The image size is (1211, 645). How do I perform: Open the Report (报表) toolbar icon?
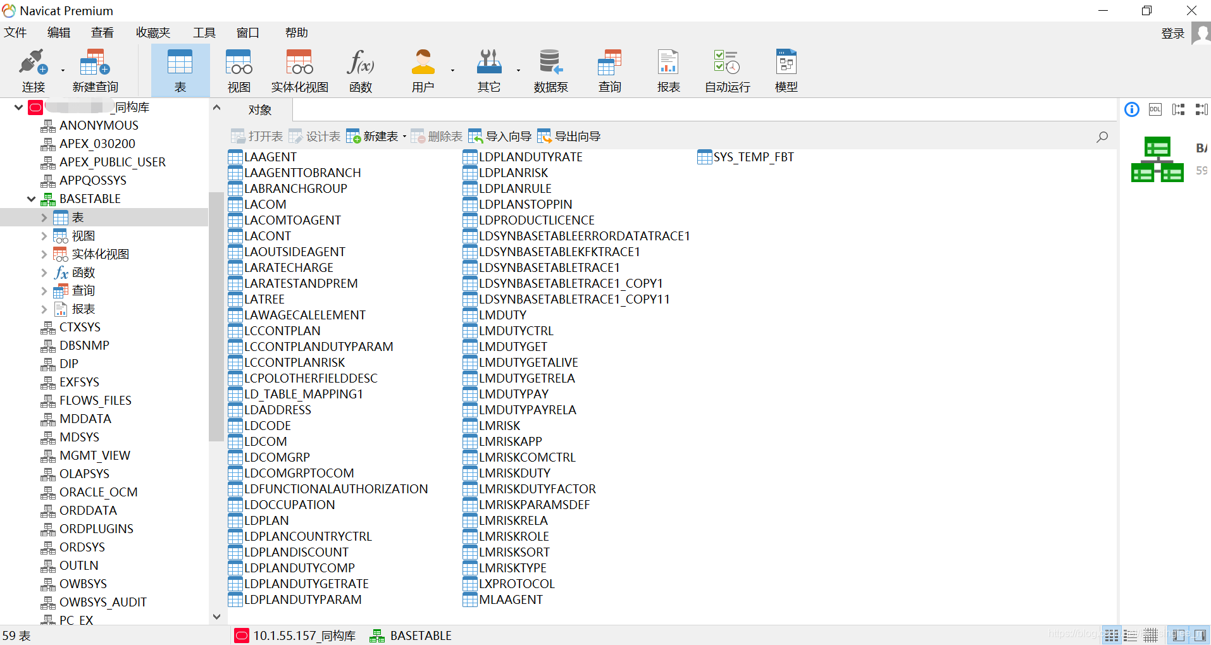click(x=668, y=70)
